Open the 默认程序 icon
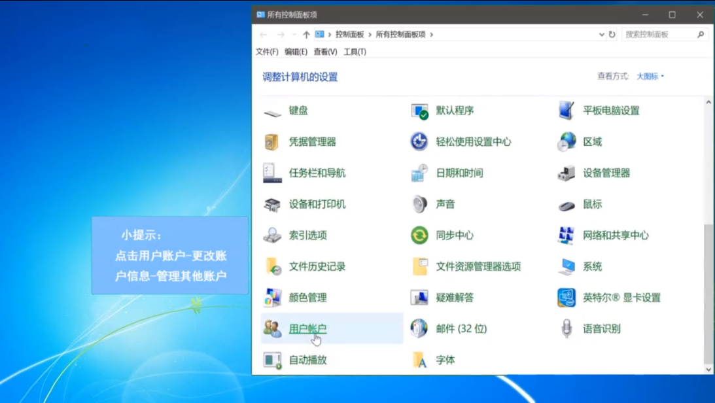Viewport: 715px width, 403px height. tap(419, 111)
